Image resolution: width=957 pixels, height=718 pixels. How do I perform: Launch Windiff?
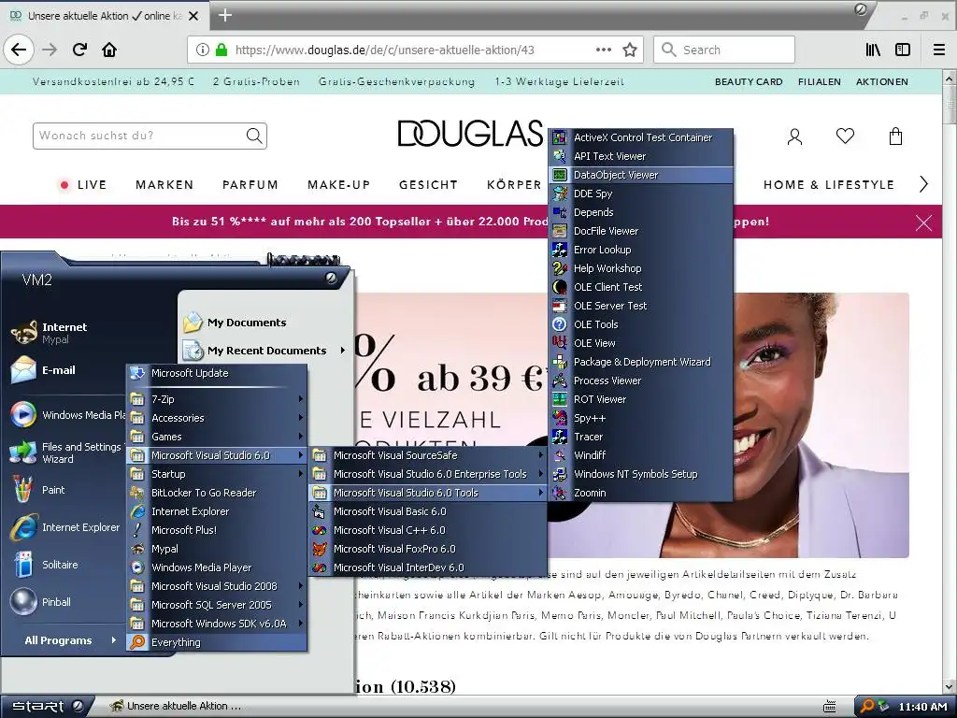click(x=640, y=455)
